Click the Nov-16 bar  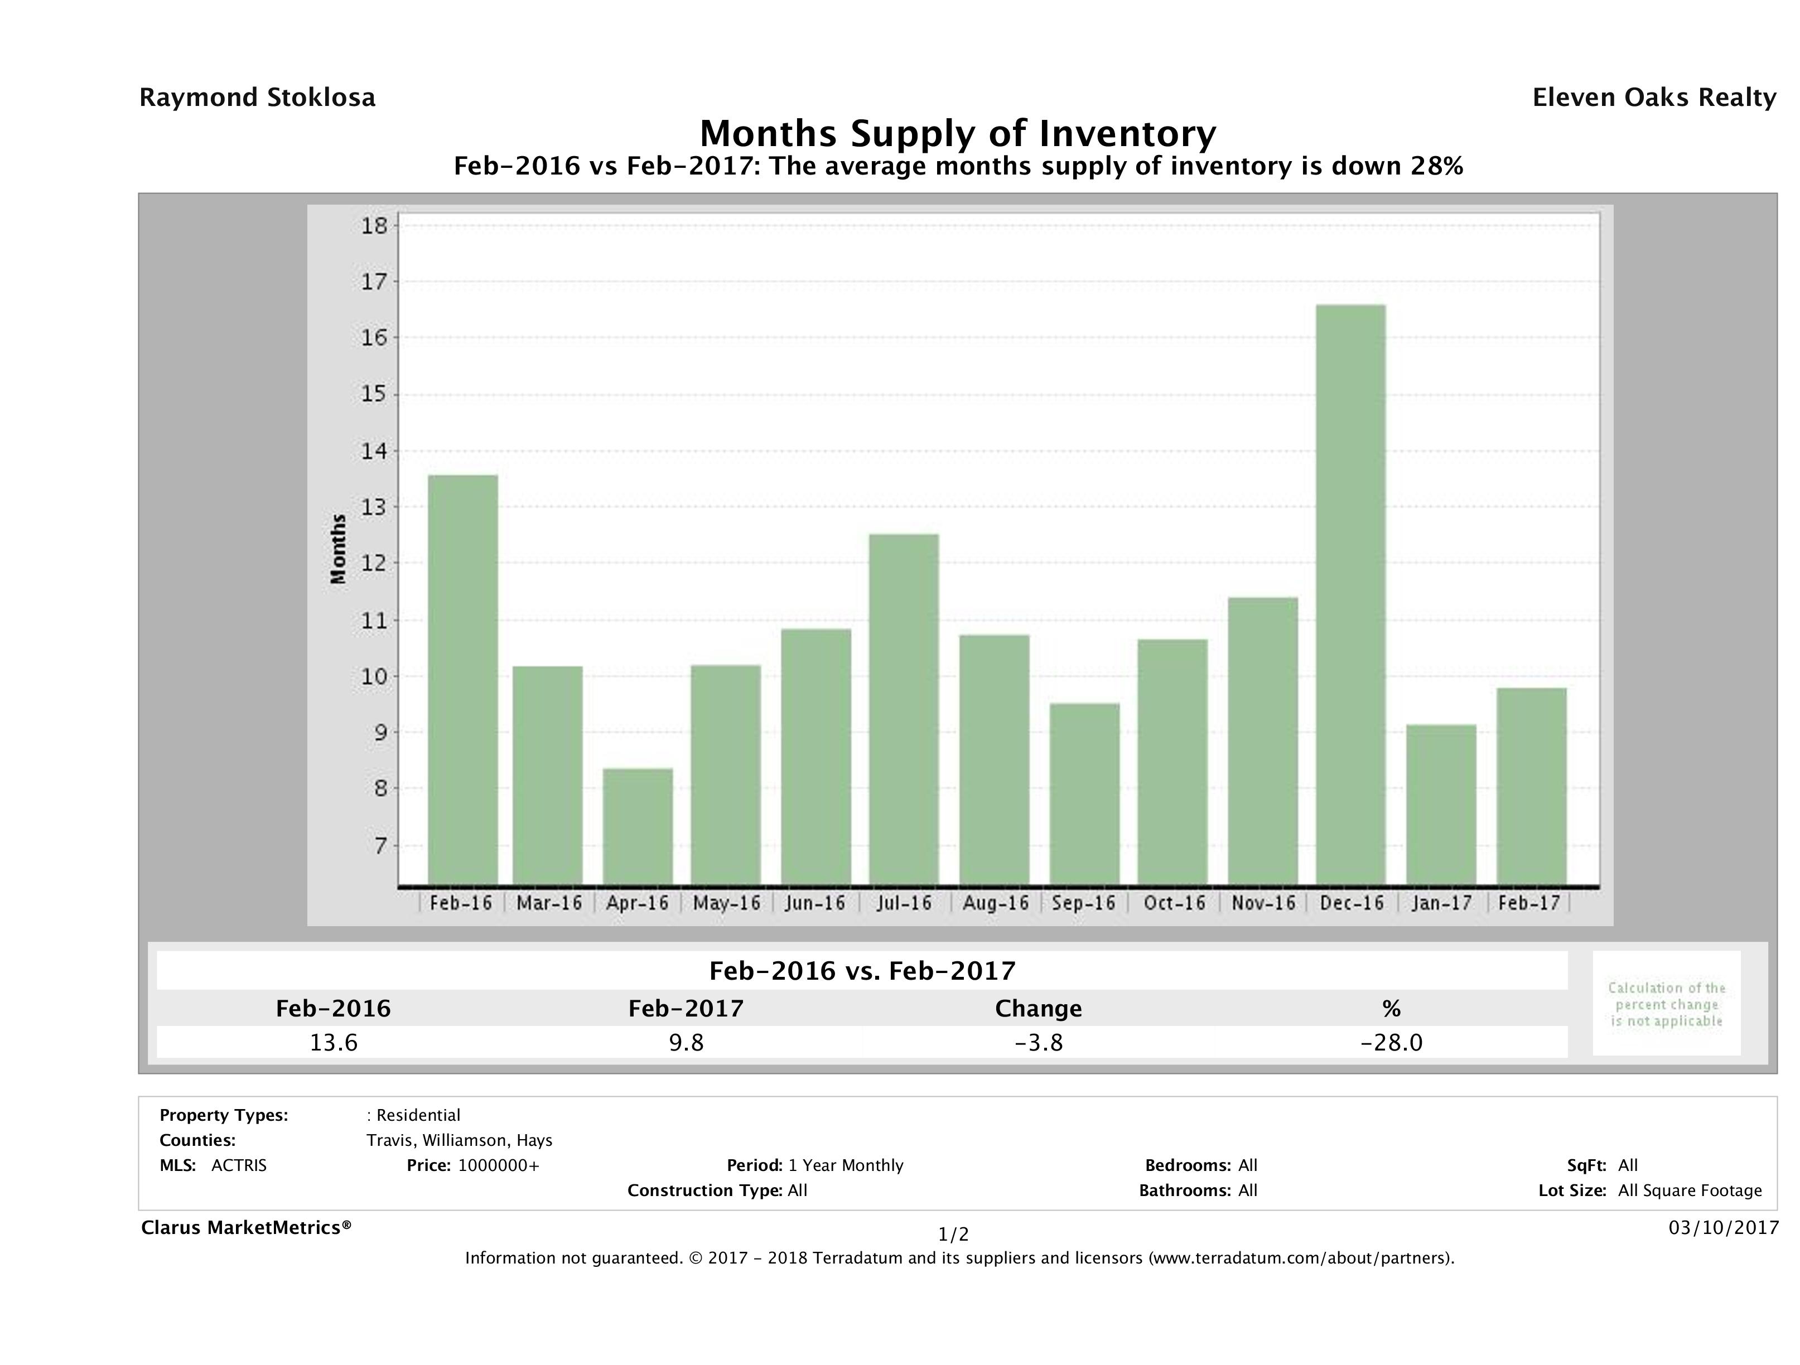coord(1263,740)
